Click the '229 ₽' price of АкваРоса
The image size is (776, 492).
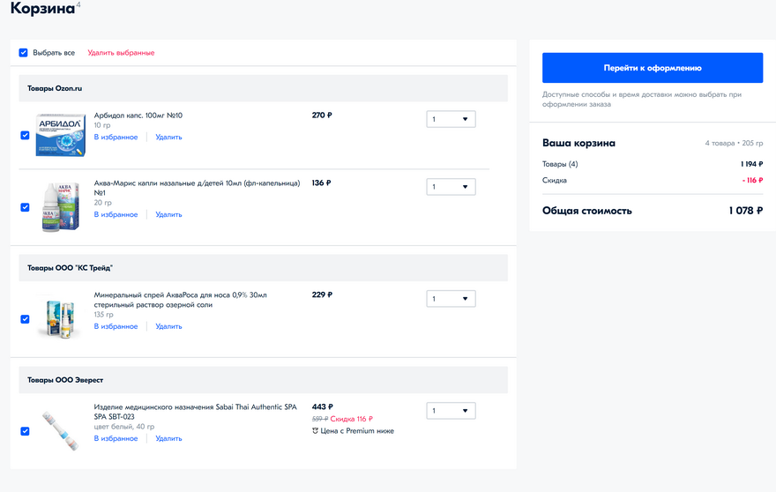pyautogui.click(x=322, y=294)
